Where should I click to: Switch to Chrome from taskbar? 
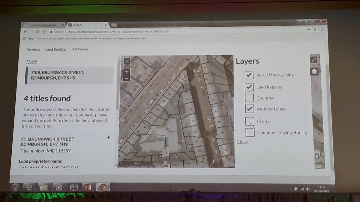click(x=103, y=187)
